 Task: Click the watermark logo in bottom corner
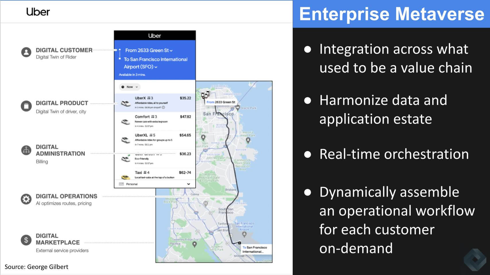[x=475, y=260]
